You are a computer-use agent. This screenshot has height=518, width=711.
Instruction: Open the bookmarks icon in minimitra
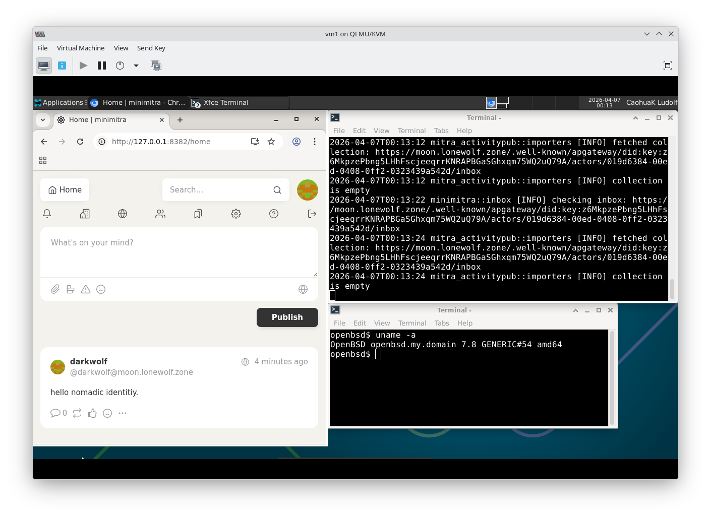click(x=198, y=214)
